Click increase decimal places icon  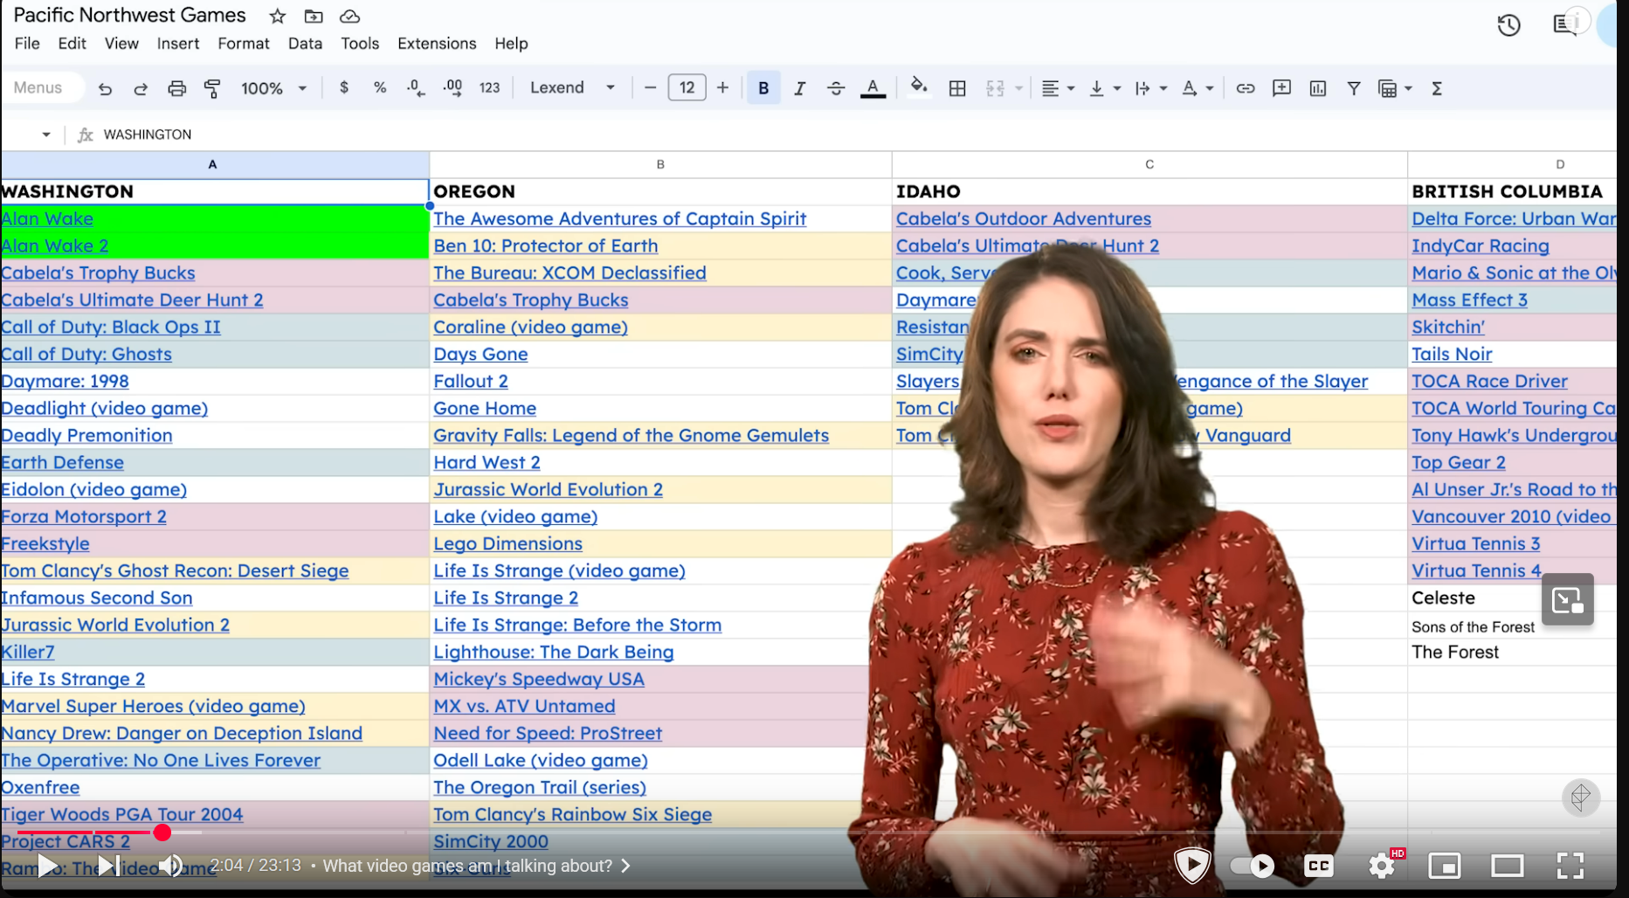pyautogui.click(x=452, y=87)
